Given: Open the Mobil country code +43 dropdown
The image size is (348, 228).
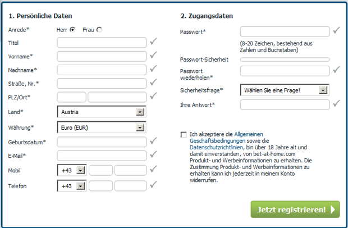Looking at the screenshot, I should click(x=72, y=170).
